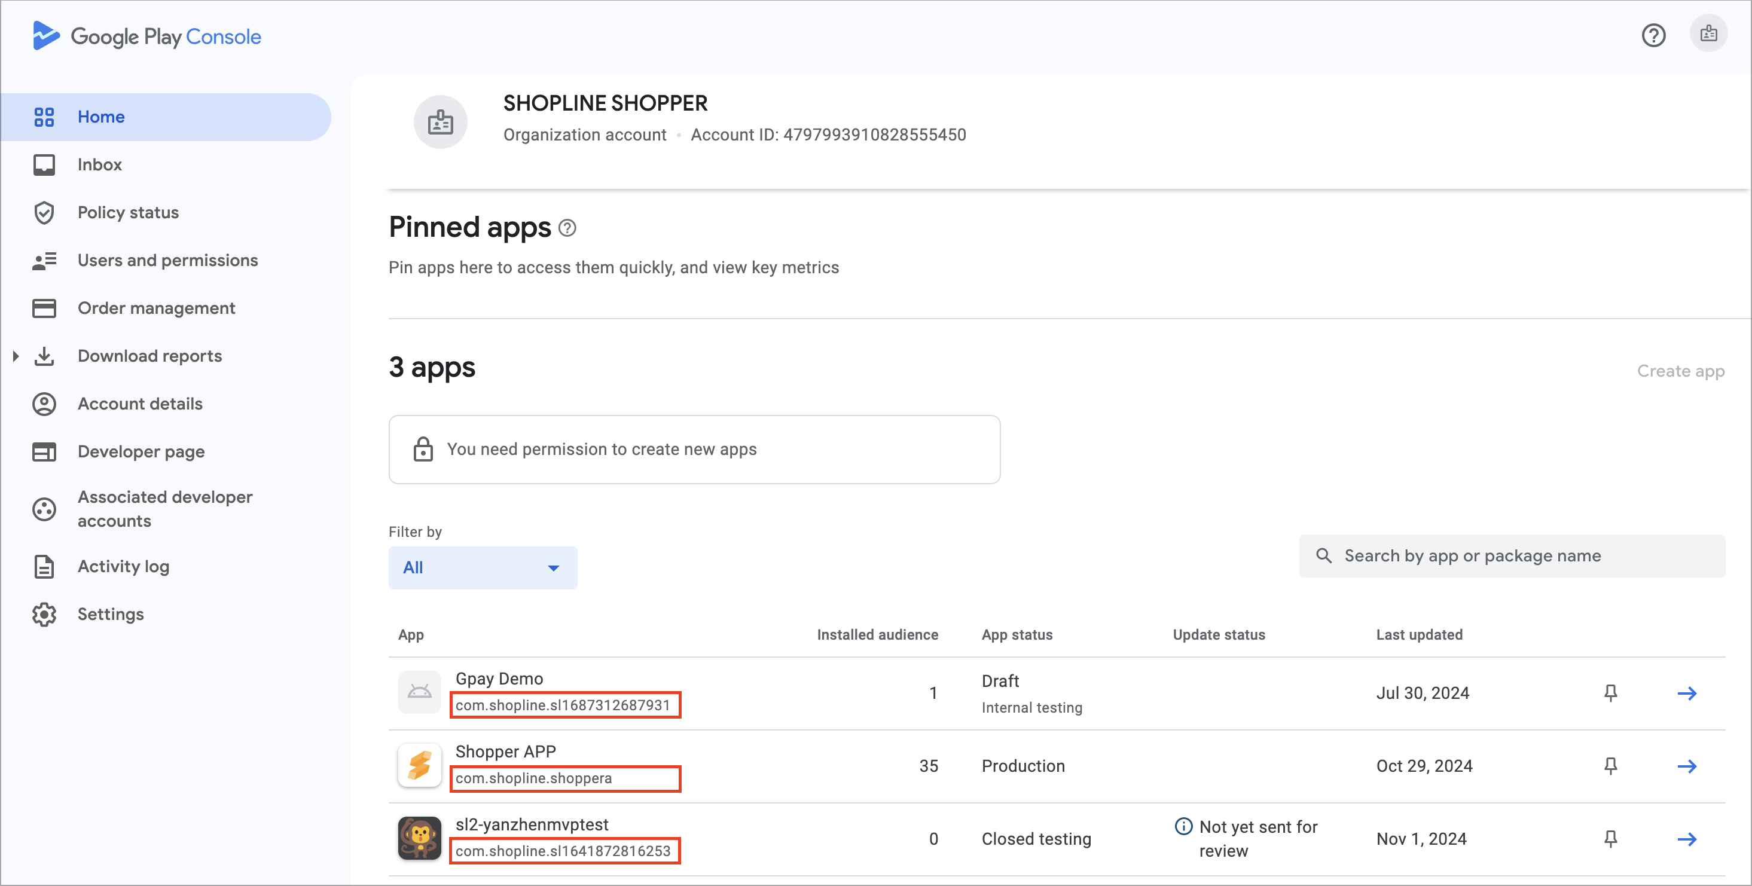1752x886 pixels.
Task: Click the Associated developer accounts icon
Action: click(44, 509)
